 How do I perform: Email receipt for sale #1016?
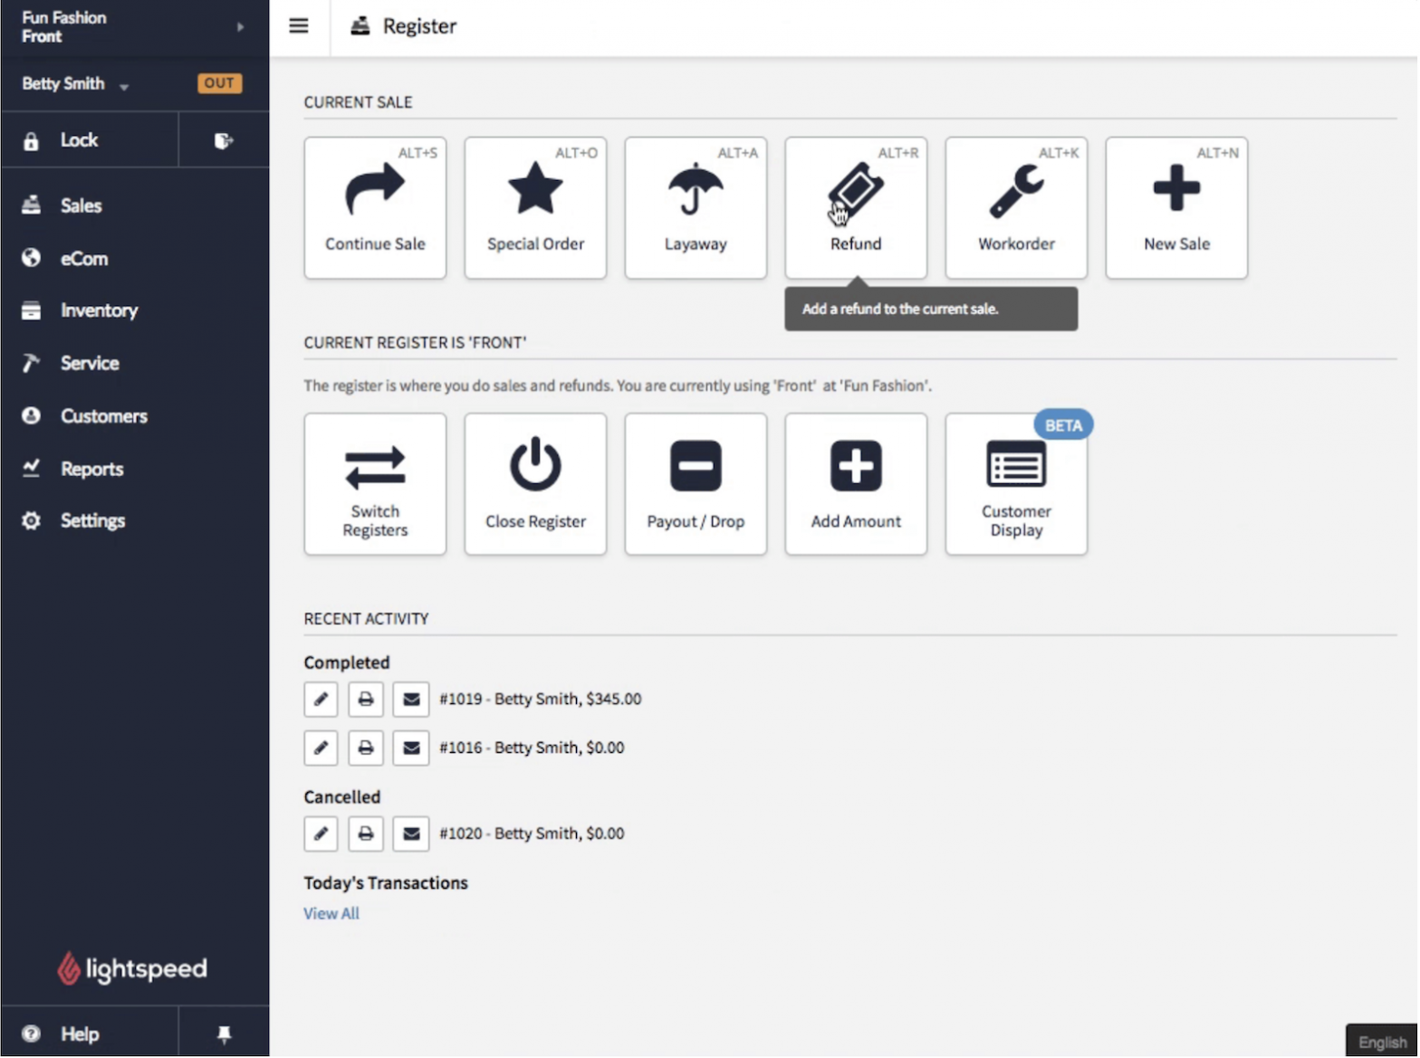click(411, 748)
